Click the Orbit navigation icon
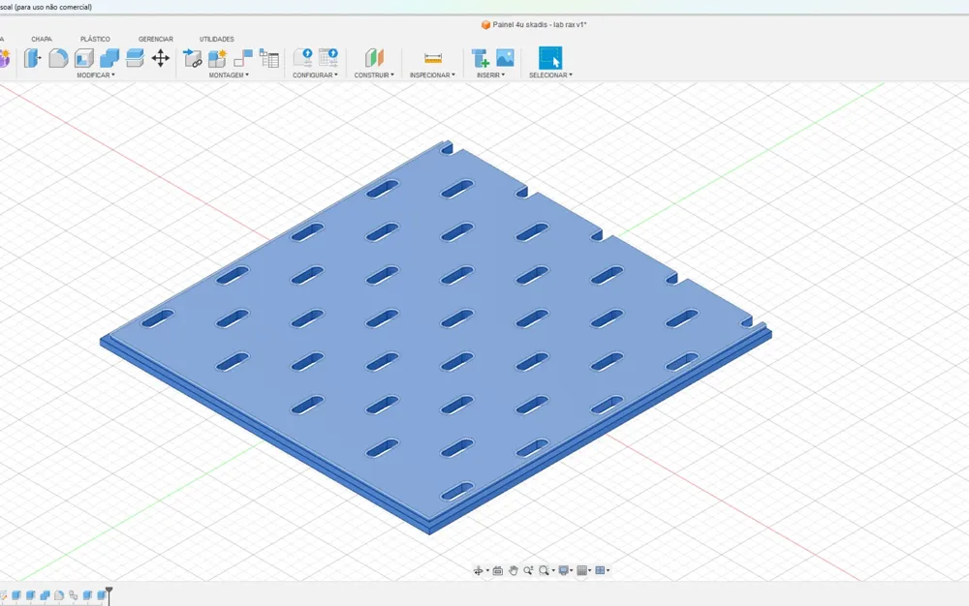Screen dimensions: 969x606 pos(478,571)
